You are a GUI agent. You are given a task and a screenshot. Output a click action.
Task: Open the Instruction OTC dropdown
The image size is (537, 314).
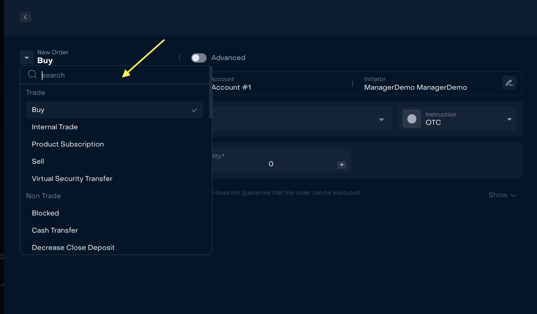509,119
